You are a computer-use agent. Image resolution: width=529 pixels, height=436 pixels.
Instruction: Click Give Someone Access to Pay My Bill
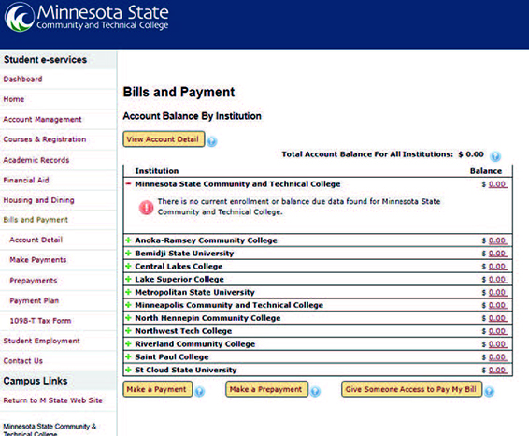411,389
